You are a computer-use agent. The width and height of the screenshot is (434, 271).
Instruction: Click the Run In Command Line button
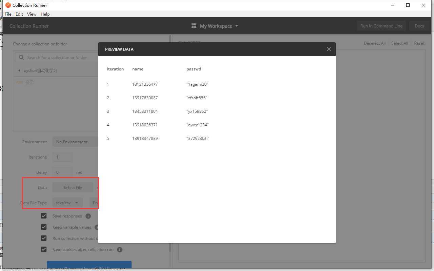(x=381, y=26)
